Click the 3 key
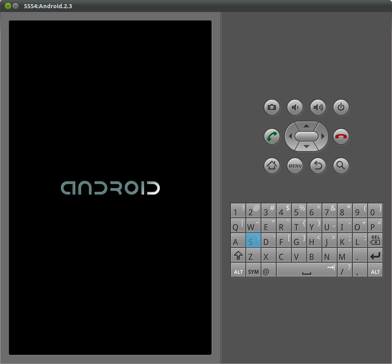The width and height of the screenshot is (392, 364). [268, 210]
